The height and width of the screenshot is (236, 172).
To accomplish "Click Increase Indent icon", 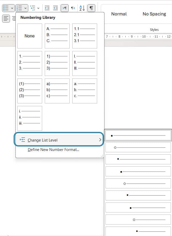I will pyautogui.click(x=56, y=8).
